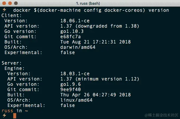Viewport: 180px width, 119px height.
Task: Click the server version '18.03.1-ce'
Action: click(x=75, y=73)
